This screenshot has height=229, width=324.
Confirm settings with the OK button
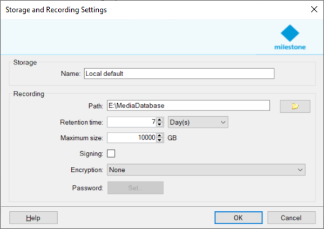[239, 218]
